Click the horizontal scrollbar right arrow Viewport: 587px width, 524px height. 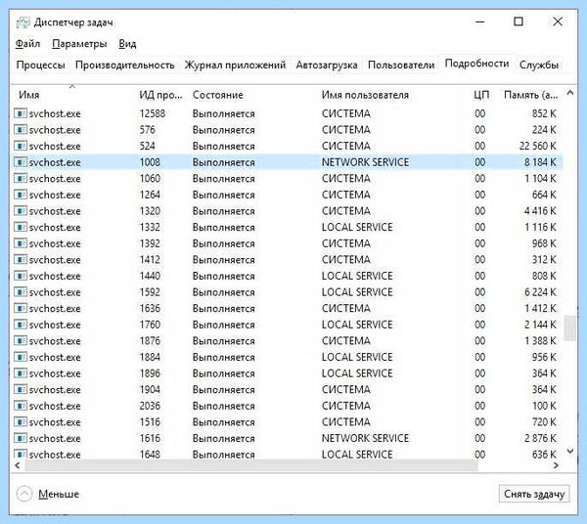[556, 465]
